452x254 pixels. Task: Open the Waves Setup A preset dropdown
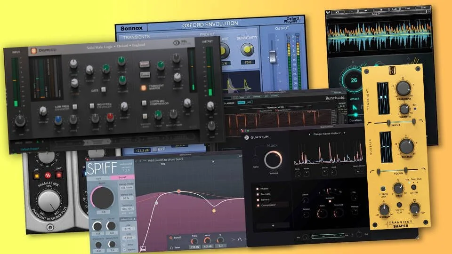pos(376,14)
